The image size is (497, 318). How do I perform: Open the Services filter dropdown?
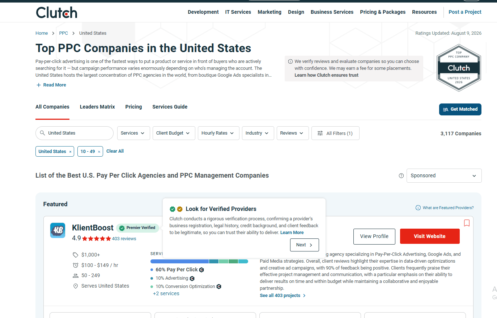[133, 133]
